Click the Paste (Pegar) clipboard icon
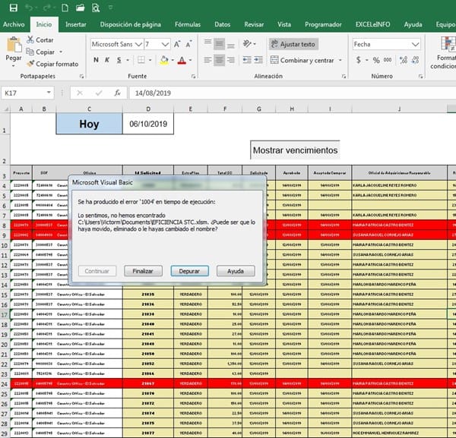This screenshot has width=456, height=438. 13,46
